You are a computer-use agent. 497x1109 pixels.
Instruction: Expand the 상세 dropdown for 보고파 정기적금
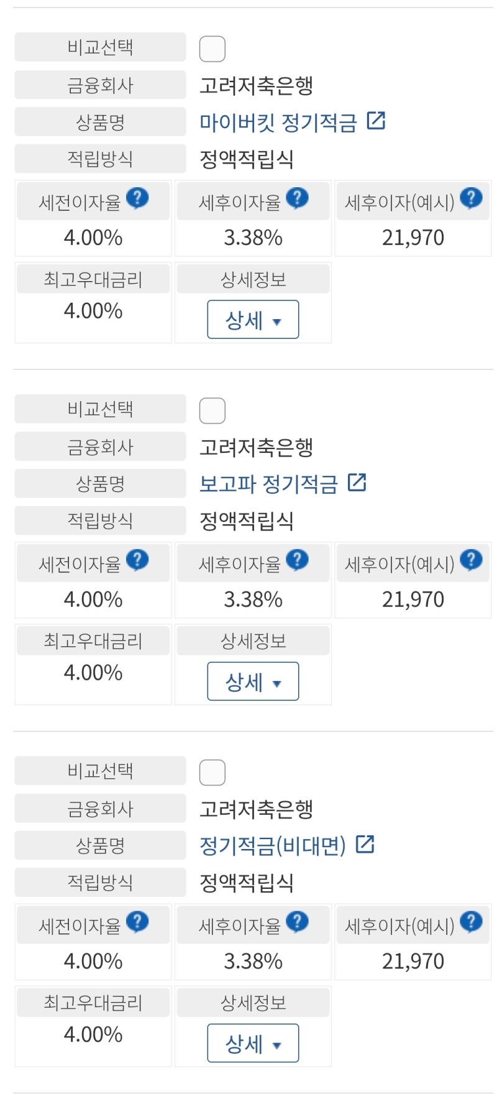(x=252, y=681)
